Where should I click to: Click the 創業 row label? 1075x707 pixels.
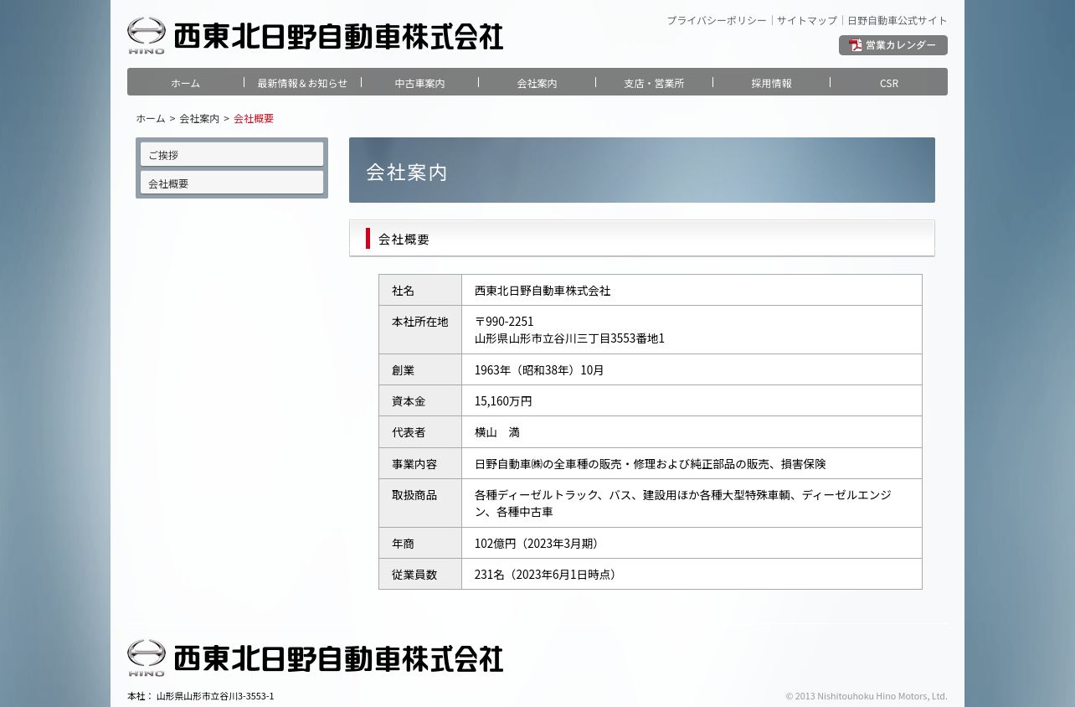(x=403, y=369)
